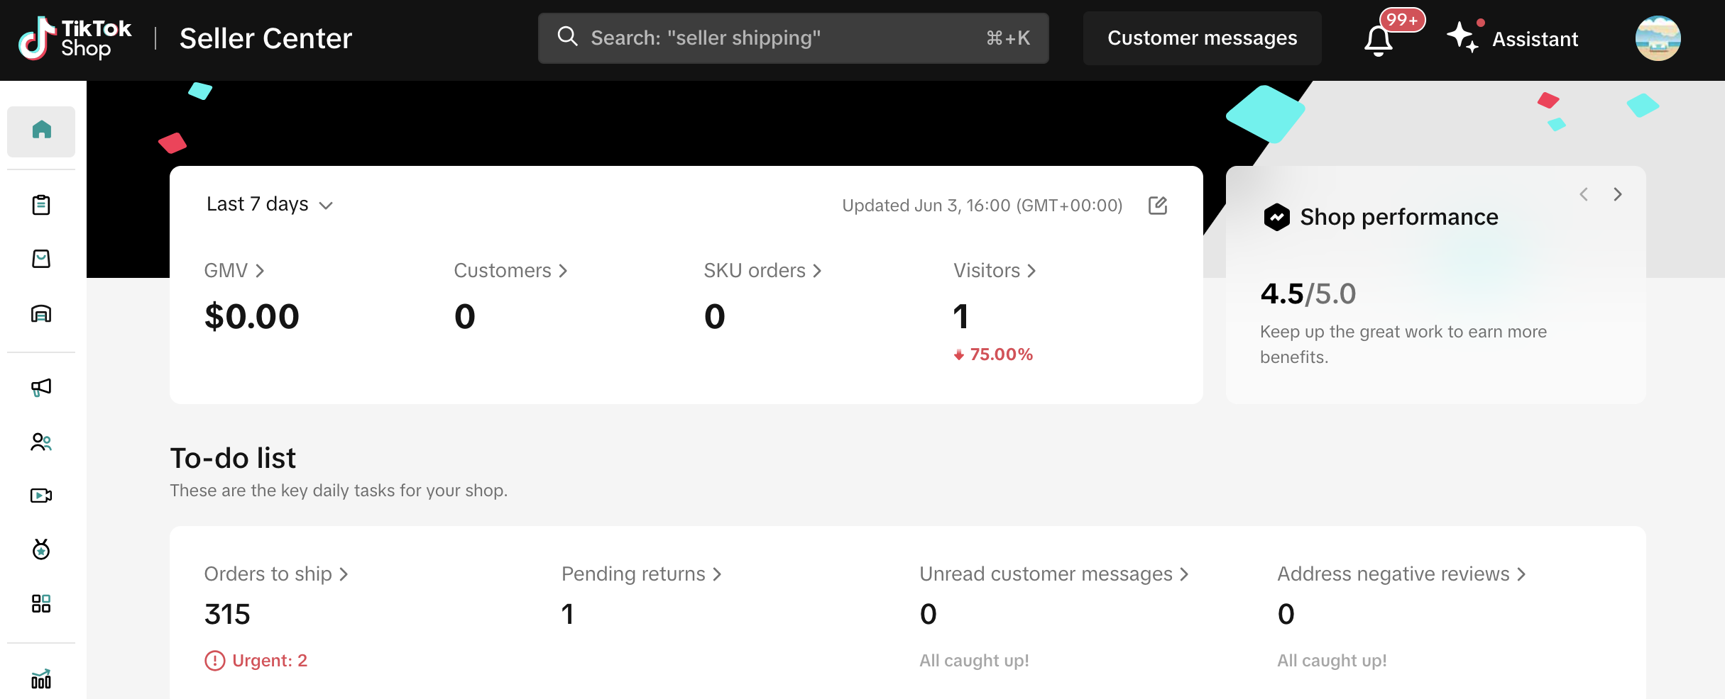Click the Customer messages button
1725x699 pixels.
point(1202,38)
